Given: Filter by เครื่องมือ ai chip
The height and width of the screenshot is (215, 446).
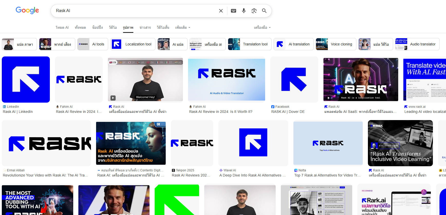Looking at the screenshot, I should [208, 44].
